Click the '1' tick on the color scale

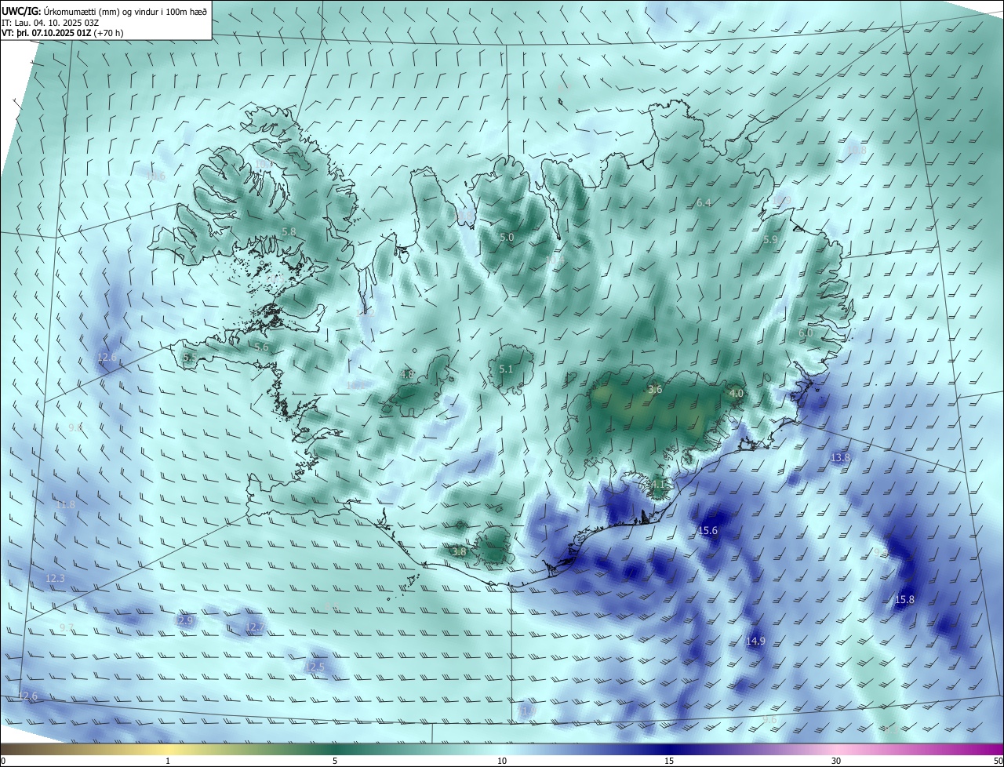pyautogui.click(x=168, y=762)
